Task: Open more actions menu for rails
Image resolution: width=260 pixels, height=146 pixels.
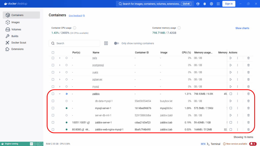Action: tap(237, 58)
